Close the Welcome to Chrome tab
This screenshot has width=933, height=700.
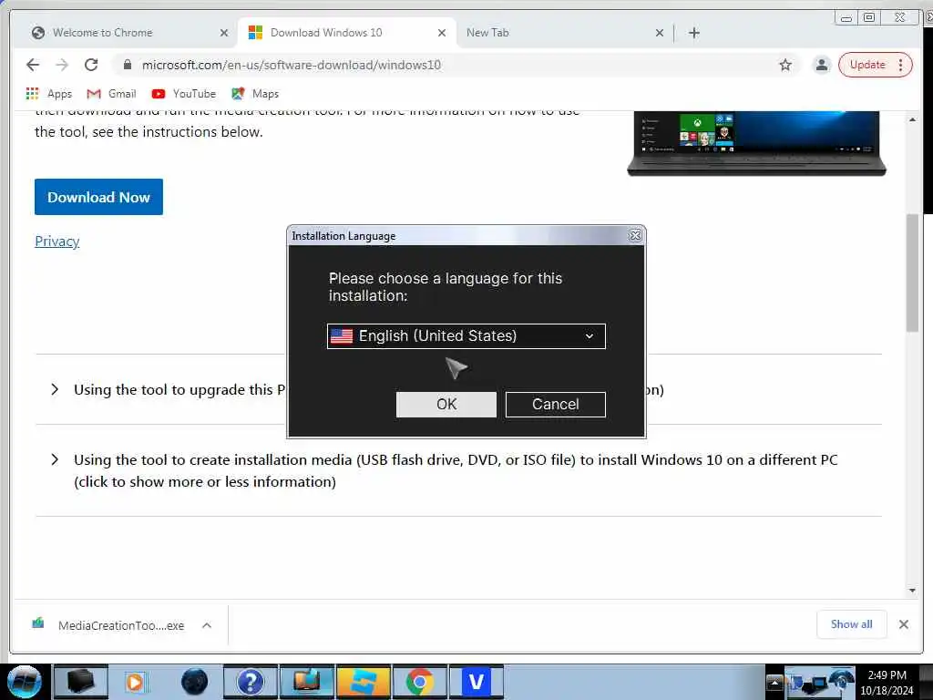click(x=224, y=33)
